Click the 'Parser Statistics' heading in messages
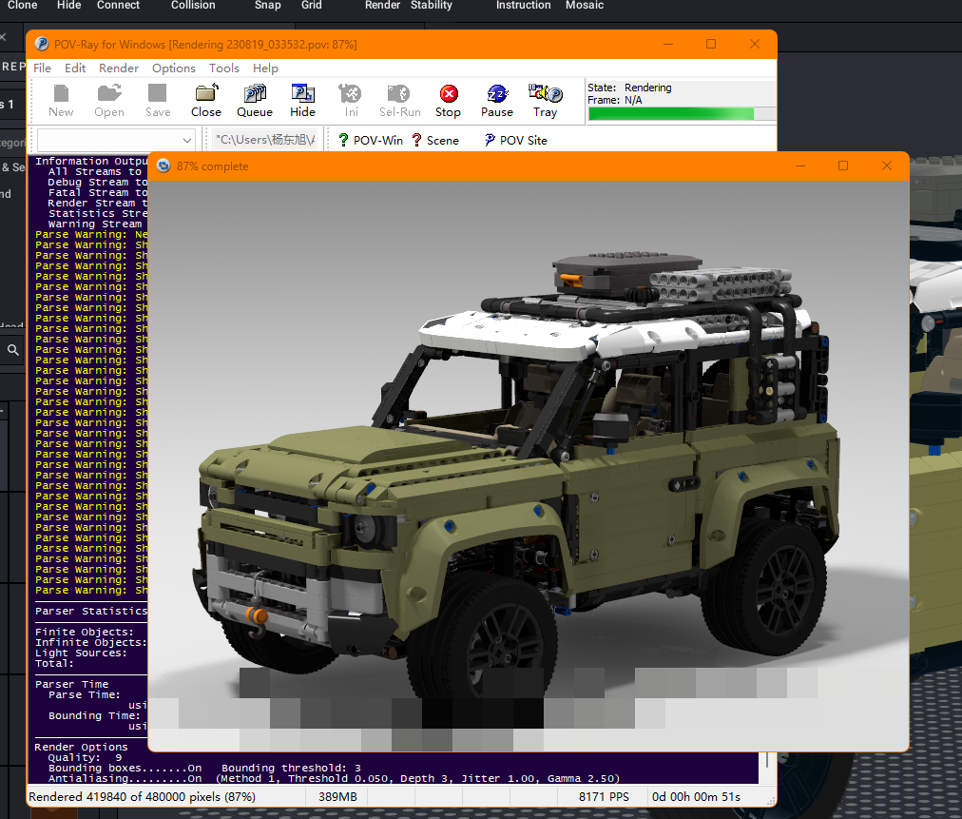962x819 pixels. 91,611
